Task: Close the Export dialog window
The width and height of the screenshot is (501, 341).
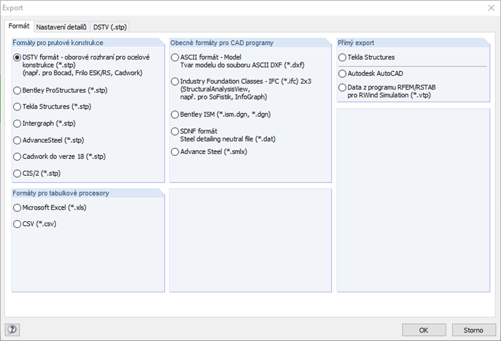Action: (490, 8)
